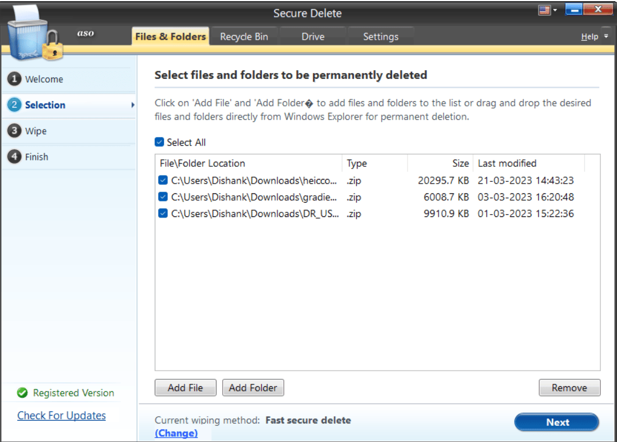Viewport: 617px width, 442px height.
Task: Open the Check For Updates link
Action: click(61, 415)
